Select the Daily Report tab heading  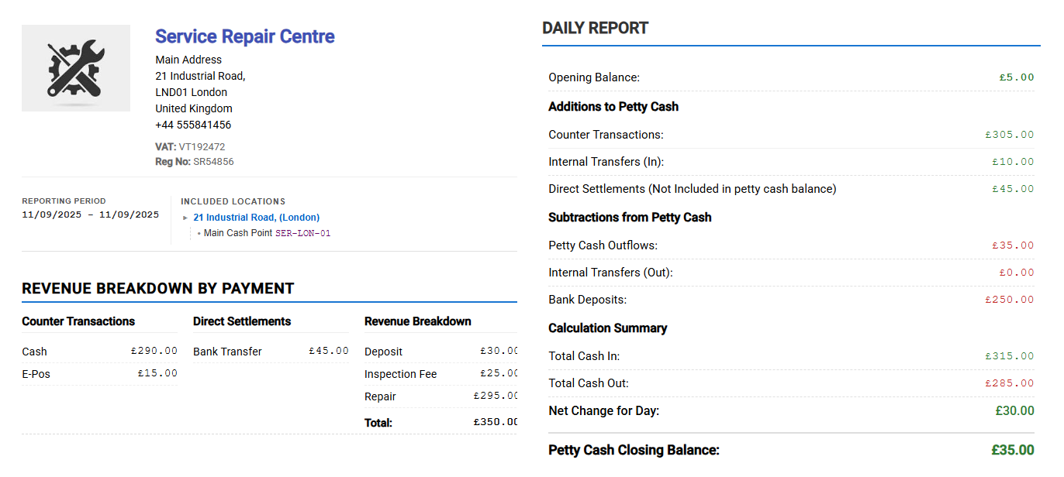click(595, 27)
